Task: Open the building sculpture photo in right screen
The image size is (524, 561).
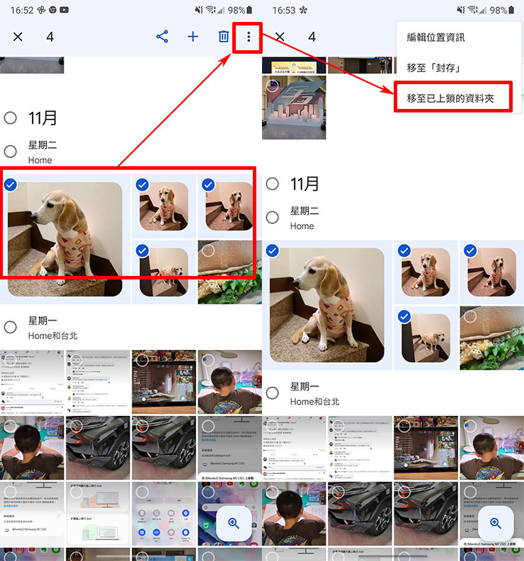Action: click(x=294, y=107)
